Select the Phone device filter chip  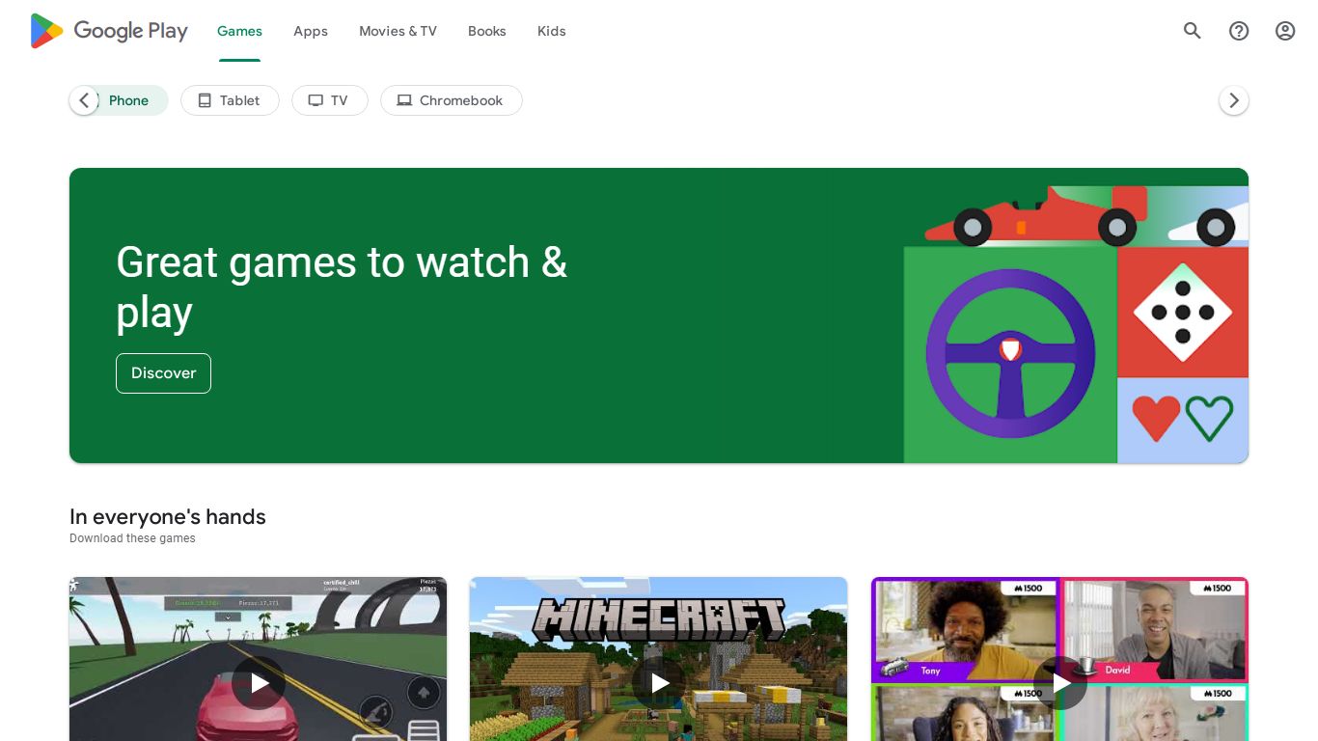[128, 100]
